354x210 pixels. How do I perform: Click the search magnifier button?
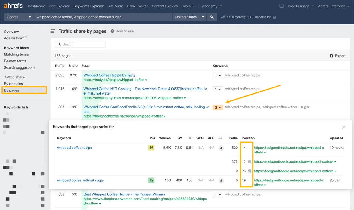point(212,17)
